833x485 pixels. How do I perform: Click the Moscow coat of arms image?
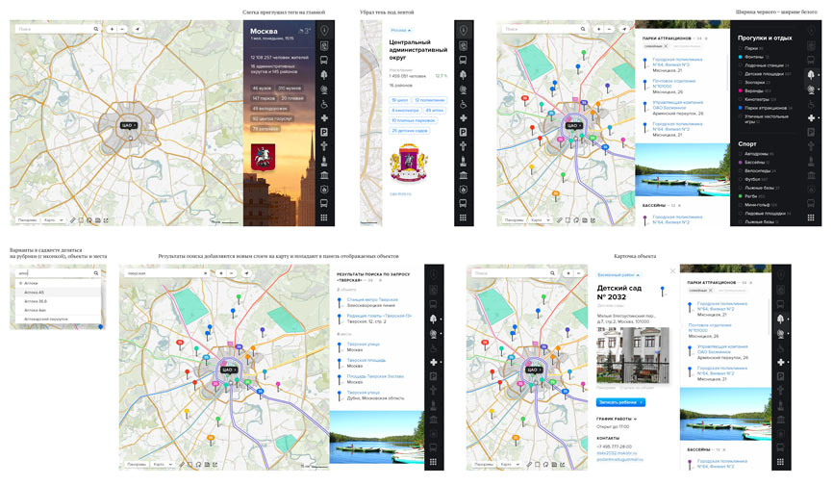262,157
